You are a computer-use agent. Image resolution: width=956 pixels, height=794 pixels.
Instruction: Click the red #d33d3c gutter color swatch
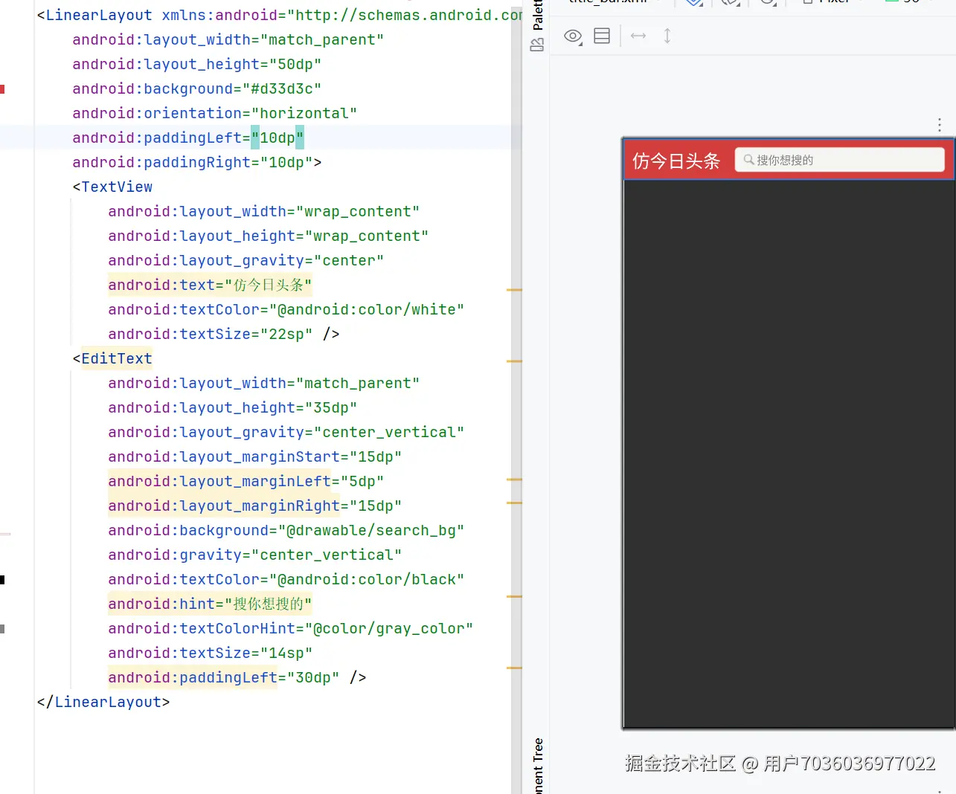(2, 89)
